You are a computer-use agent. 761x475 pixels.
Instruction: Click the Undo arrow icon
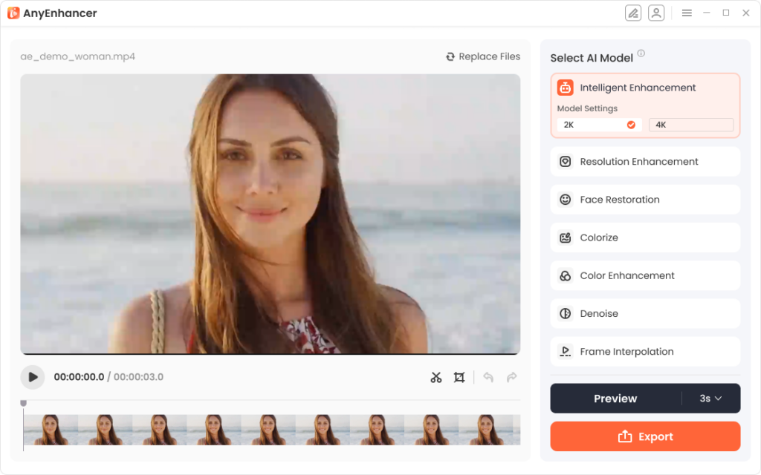pyautogui.click(x=488, y=377)
